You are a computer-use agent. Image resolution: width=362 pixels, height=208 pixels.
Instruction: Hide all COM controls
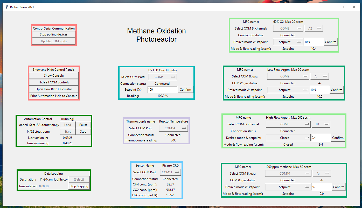click(x=54, y=82)
